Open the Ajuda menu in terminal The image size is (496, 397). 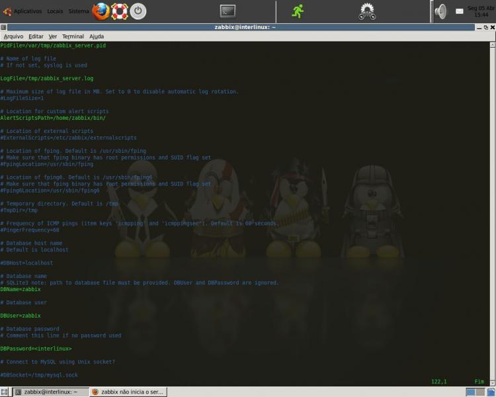coord(97,36)
